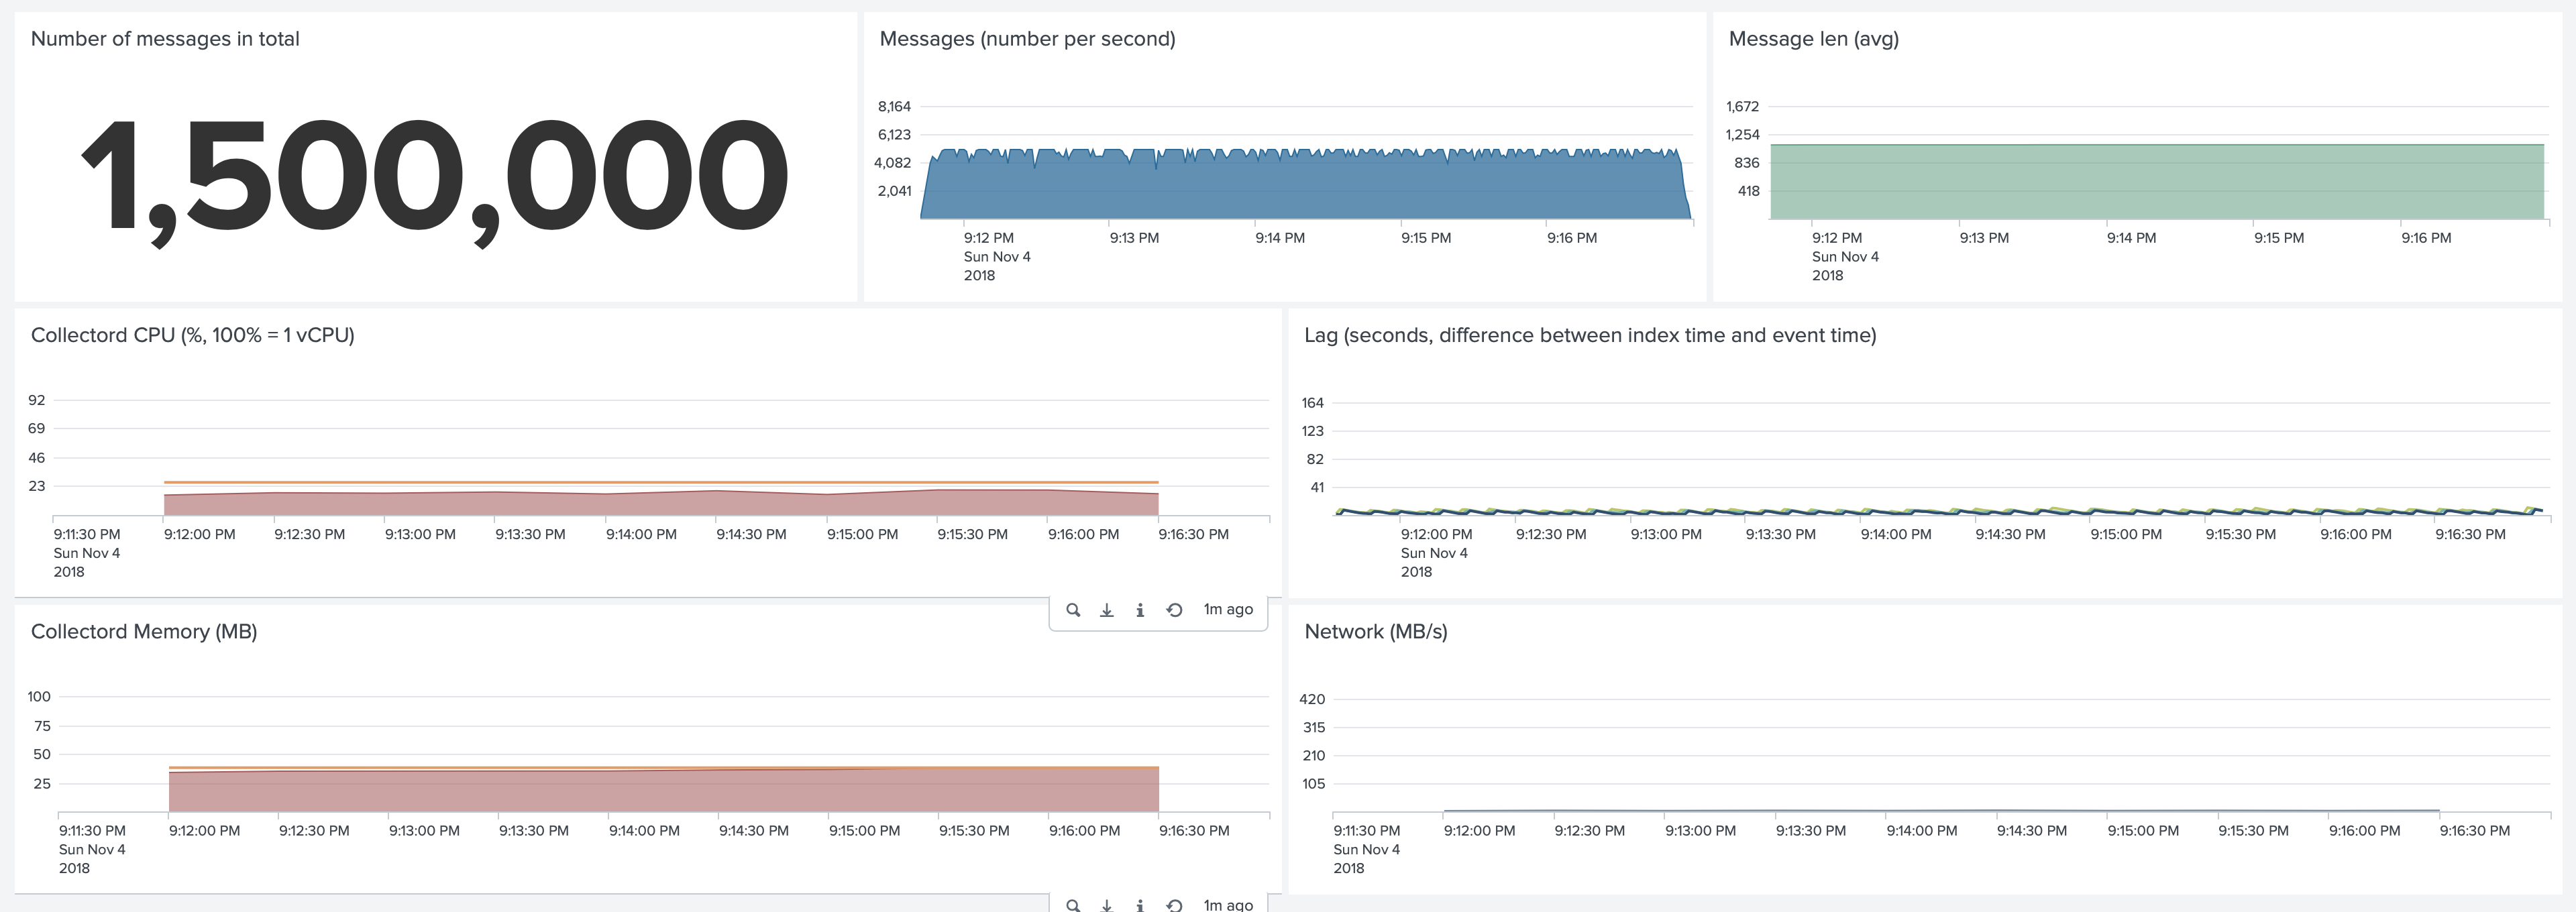The image size is (2576, 912).
Task: Click 9:13:00 PM tick in CPU chart
Action: (x=420, y=534)
